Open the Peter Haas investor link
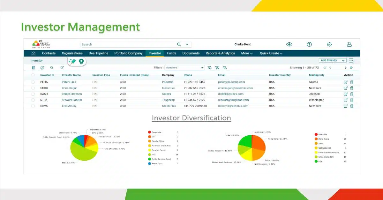 pos(69,82)
